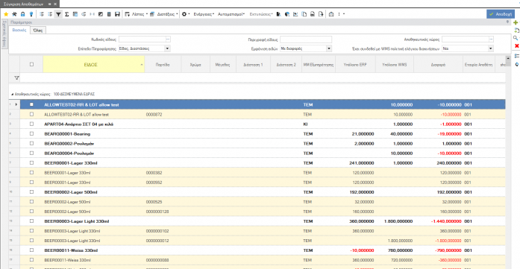Image resolution: width=520 pixels, height=269 pixels.
Task: Open the Εμφάνιση ειδών dropdown
Action: tap(329, 48)
